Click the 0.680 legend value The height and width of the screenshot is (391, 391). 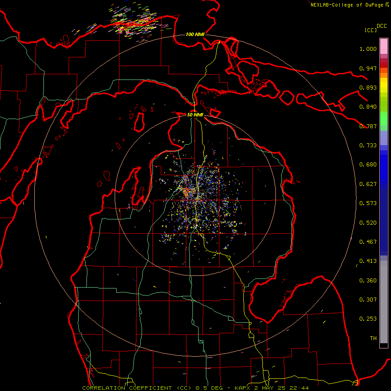(x=368, y=165)
